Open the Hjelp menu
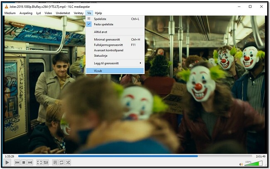The image size is (270, 169). click(x=98, y=13)
